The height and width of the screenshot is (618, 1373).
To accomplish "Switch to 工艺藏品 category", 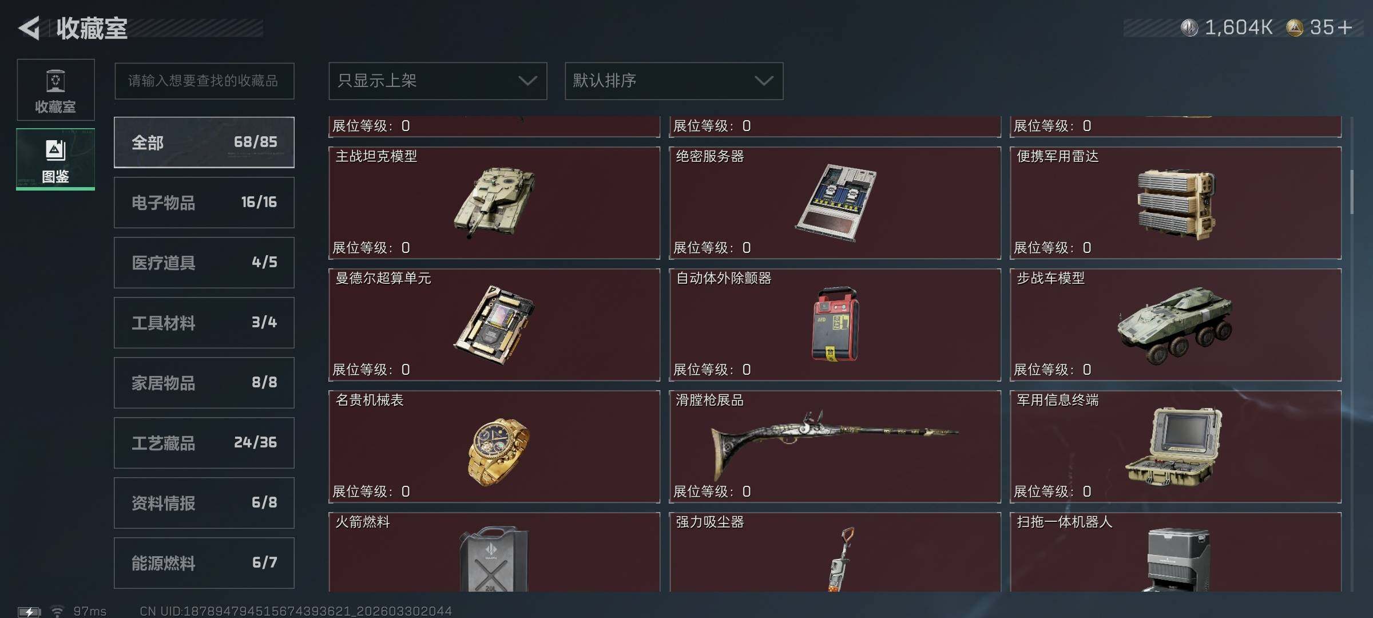I will (204, 443).
